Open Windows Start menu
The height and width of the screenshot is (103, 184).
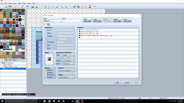2,101
